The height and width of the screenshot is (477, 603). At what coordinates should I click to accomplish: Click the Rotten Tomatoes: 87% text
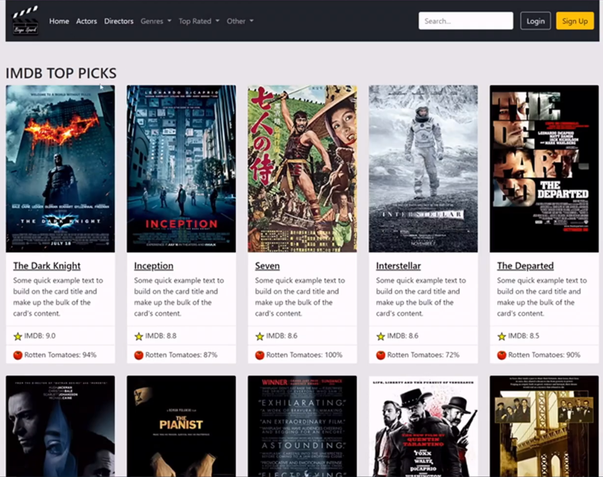pos(181,355)
